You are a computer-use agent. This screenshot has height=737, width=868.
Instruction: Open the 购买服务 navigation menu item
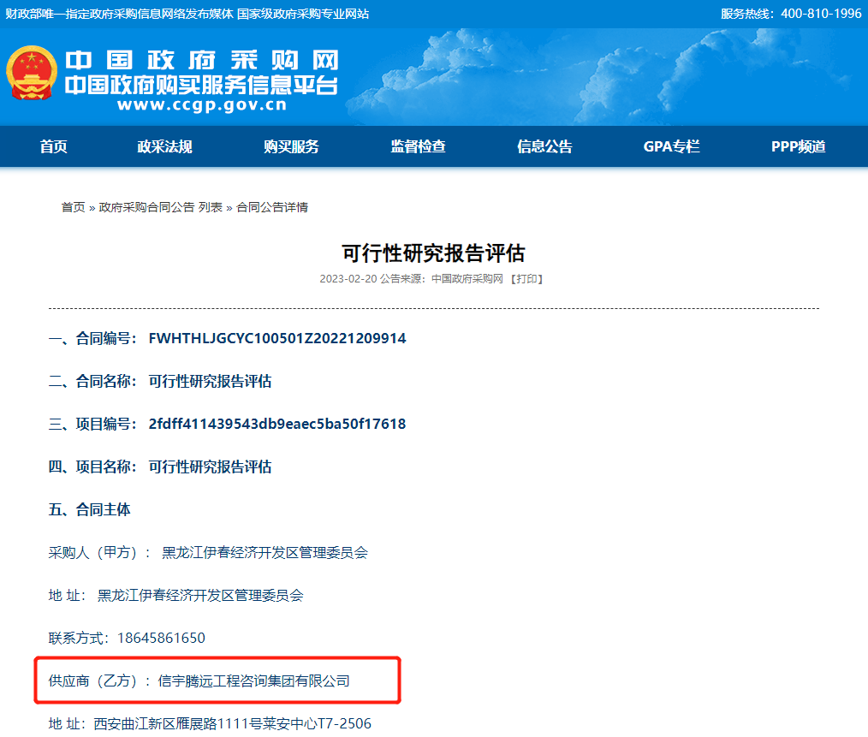coord(290,146)
